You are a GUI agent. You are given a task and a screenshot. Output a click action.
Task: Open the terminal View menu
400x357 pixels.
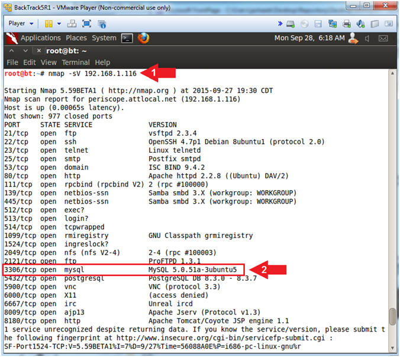click(49, 62)
